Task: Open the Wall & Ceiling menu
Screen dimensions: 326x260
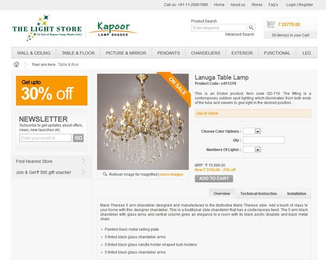Action: 34,53
